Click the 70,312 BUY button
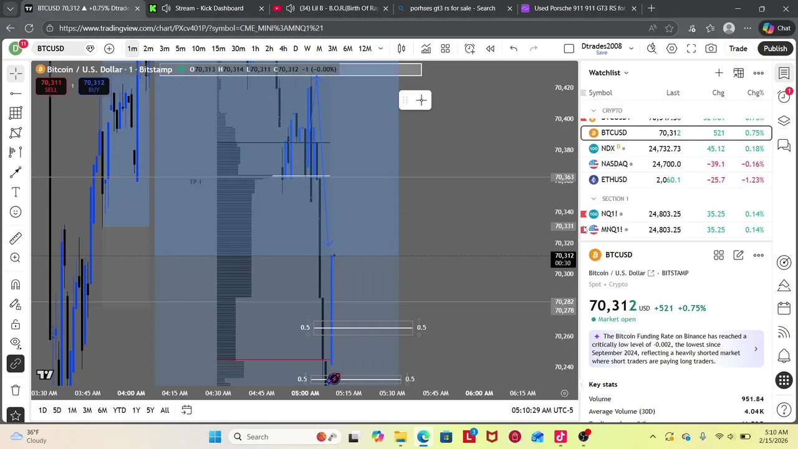Screen dimensions: 798x449 click(94, 86)
